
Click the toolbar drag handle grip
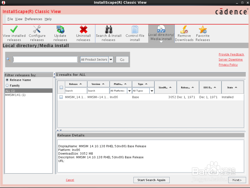point(4,19)
